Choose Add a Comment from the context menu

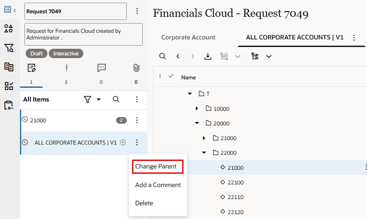coord(158,185)
